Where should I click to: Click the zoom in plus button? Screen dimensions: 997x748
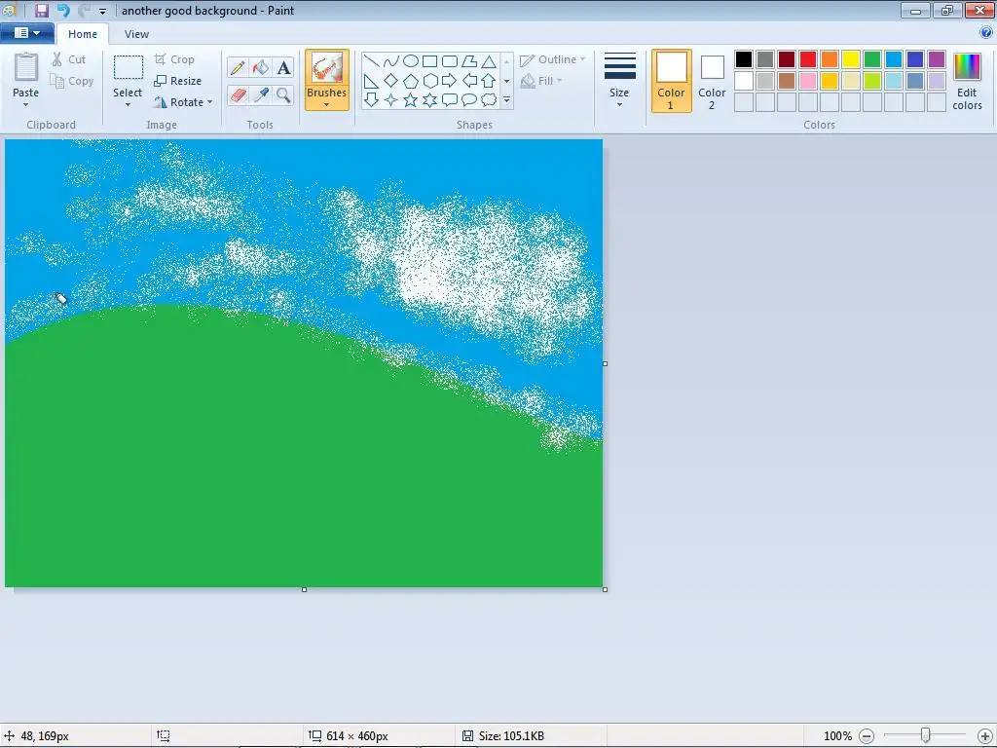click(985, 736)
